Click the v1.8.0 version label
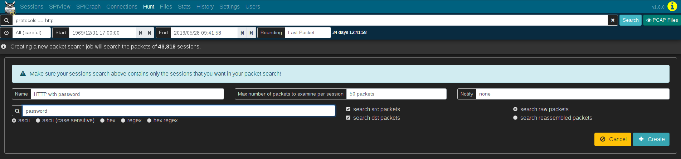The width and height of the screenshot is (681, 159). tap(658, 7)
